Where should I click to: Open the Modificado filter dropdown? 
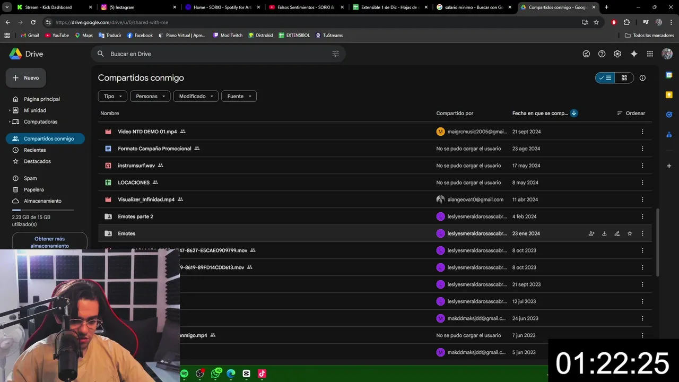coord(196,96)
